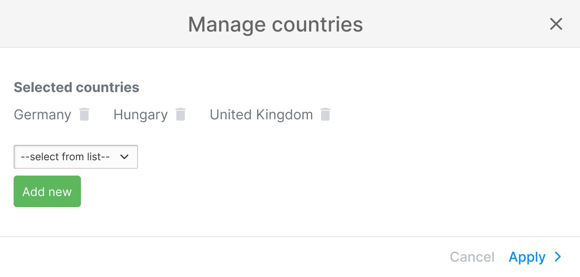580x277 pixels.
Task: Click the "Apply" word in footer
Action: tap(527, 257)
